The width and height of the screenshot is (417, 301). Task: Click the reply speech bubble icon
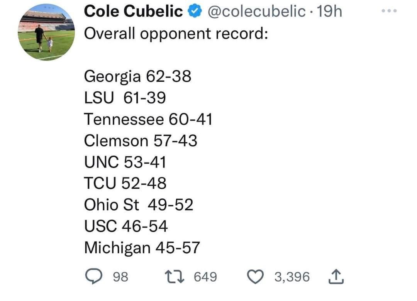pyautogui.click(x=93, y=276)
